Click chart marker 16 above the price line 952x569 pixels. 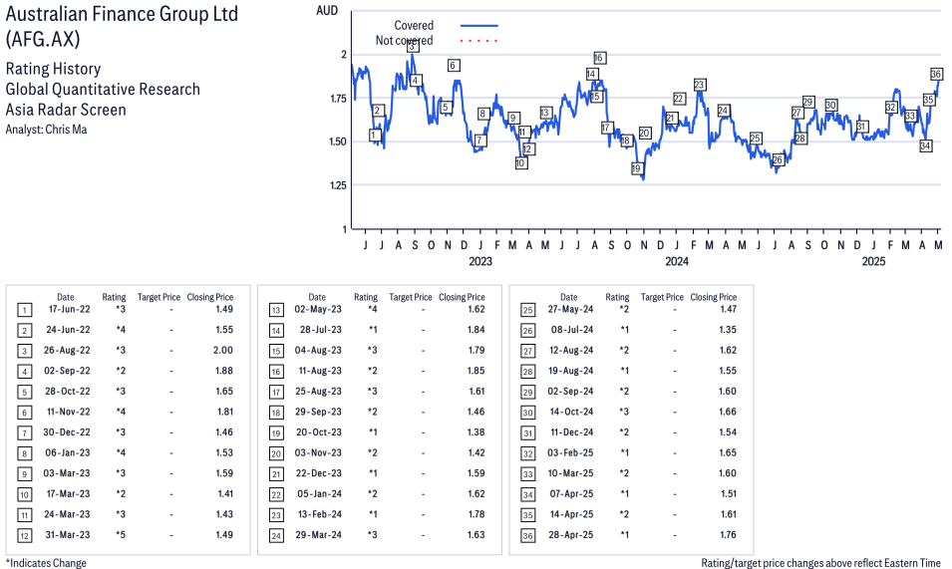pyautogui.click(x=599, y=58)
